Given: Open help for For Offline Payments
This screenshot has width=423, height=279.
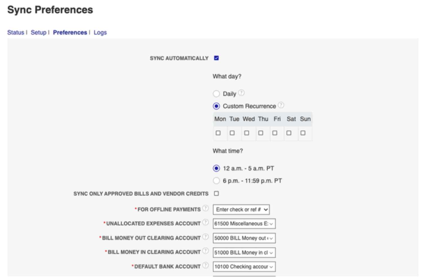Looking at the screenshot, I should coord(206,208).
